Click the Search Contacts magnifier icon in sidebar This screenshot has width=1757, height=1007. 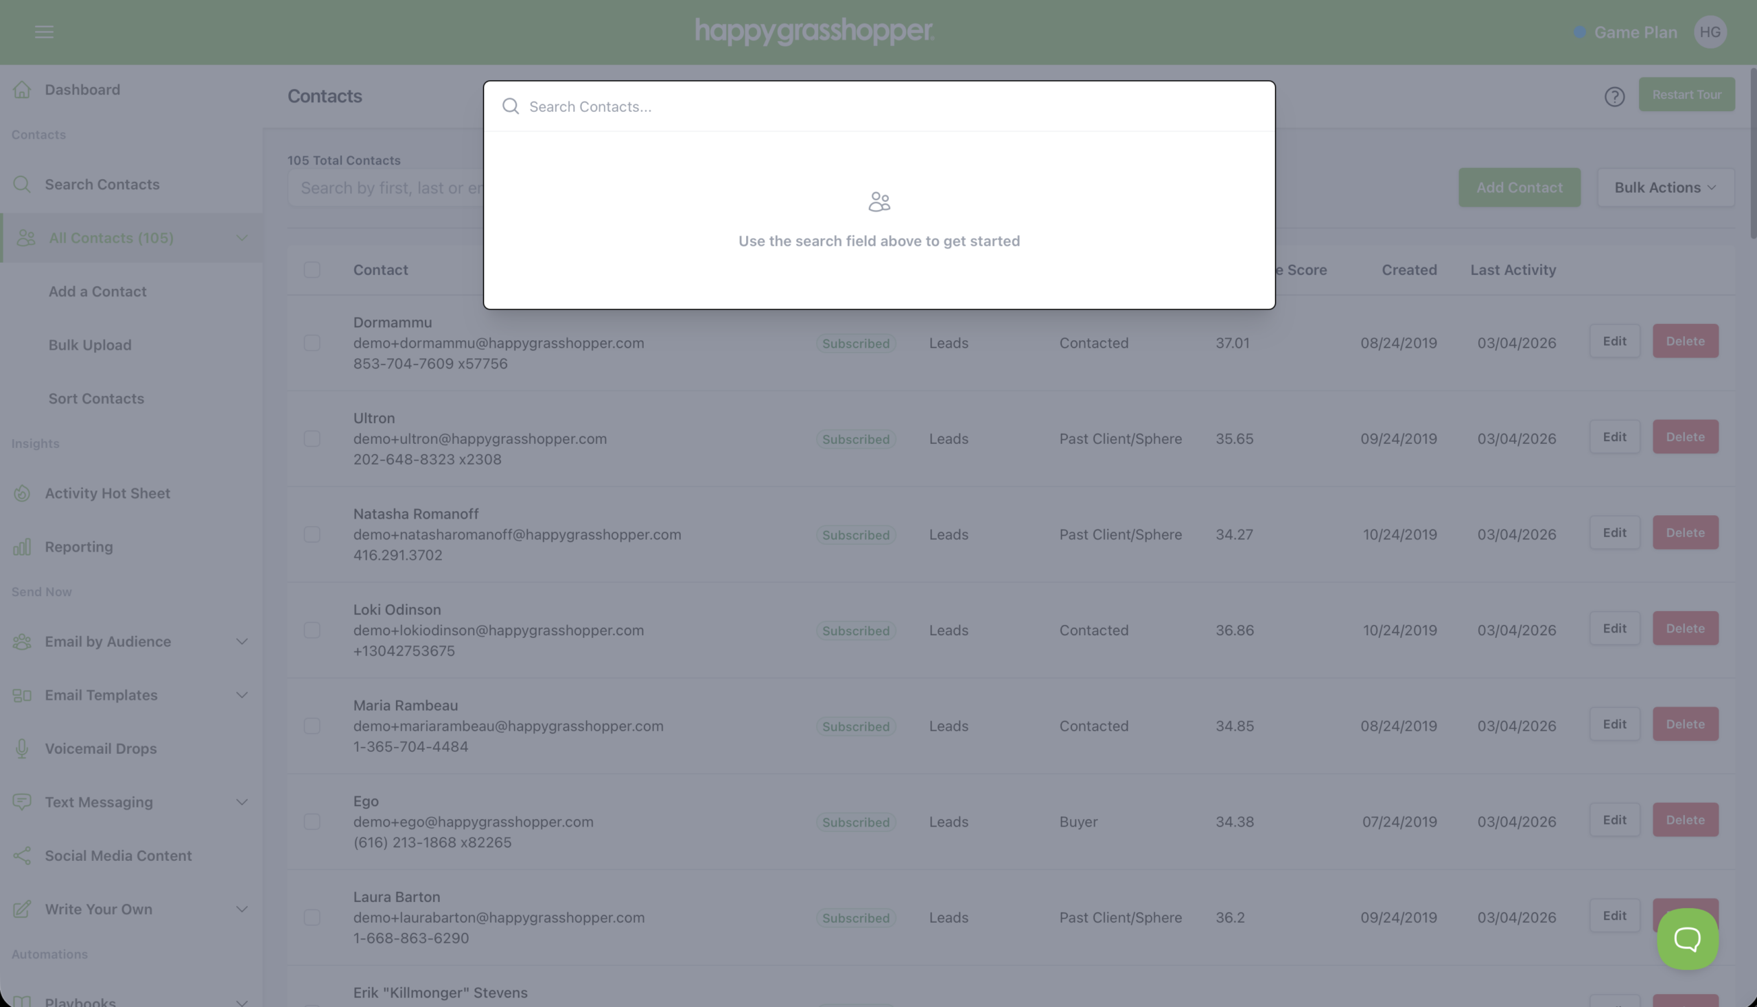click(21, 184)
